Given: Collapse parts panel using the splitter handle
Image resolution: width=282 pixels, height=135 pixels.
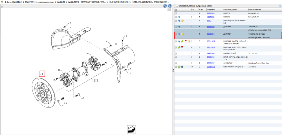Looking at the screenshot, I should tap(173, 69).
